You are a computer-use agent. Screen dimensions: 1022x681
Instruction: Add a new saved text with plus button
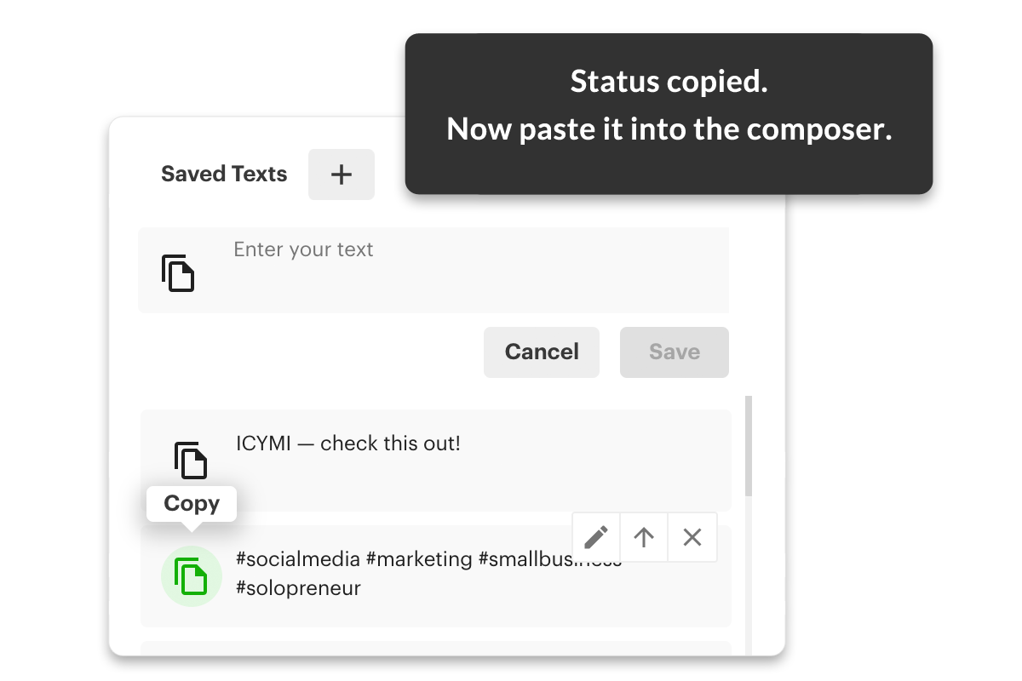(x=341, y=175)
